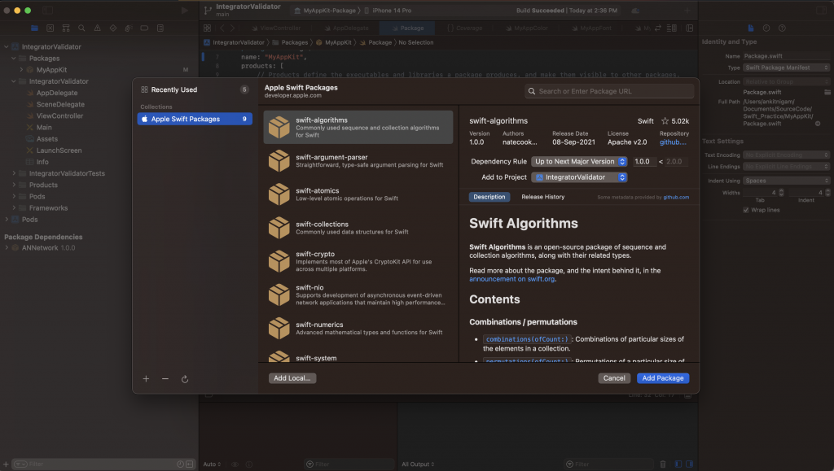Open the issue navigator warning icon
This screenshot has width=834, height=471.
(98, 28)
